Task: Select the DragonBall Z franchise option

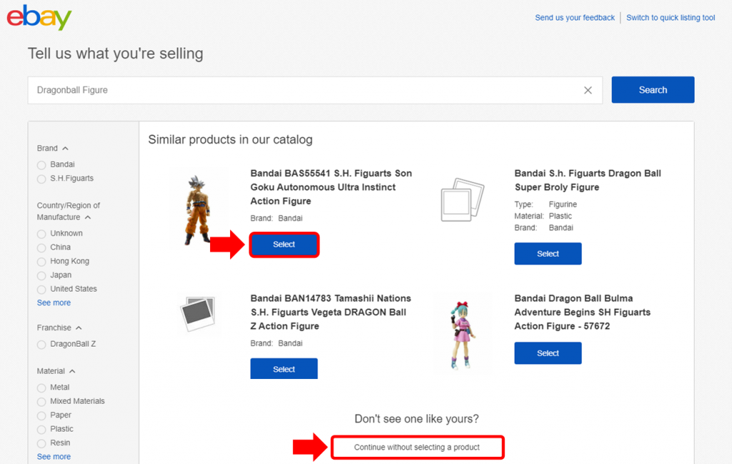Action: point(41,345)
